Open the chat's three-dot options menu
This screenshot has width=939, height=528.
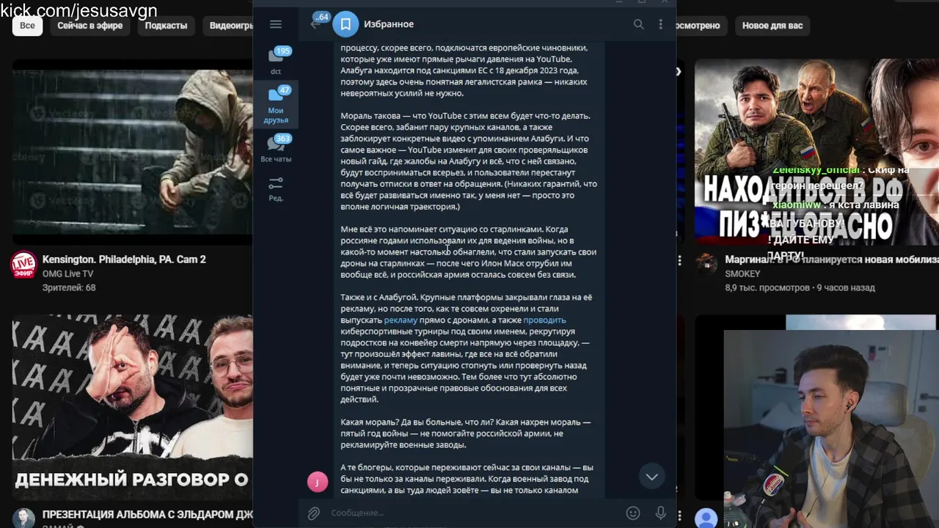660,24
